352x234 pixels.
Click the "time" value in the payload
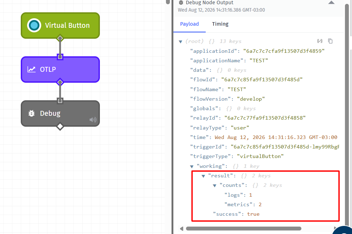pyautogui.click(x=276, y=138)
